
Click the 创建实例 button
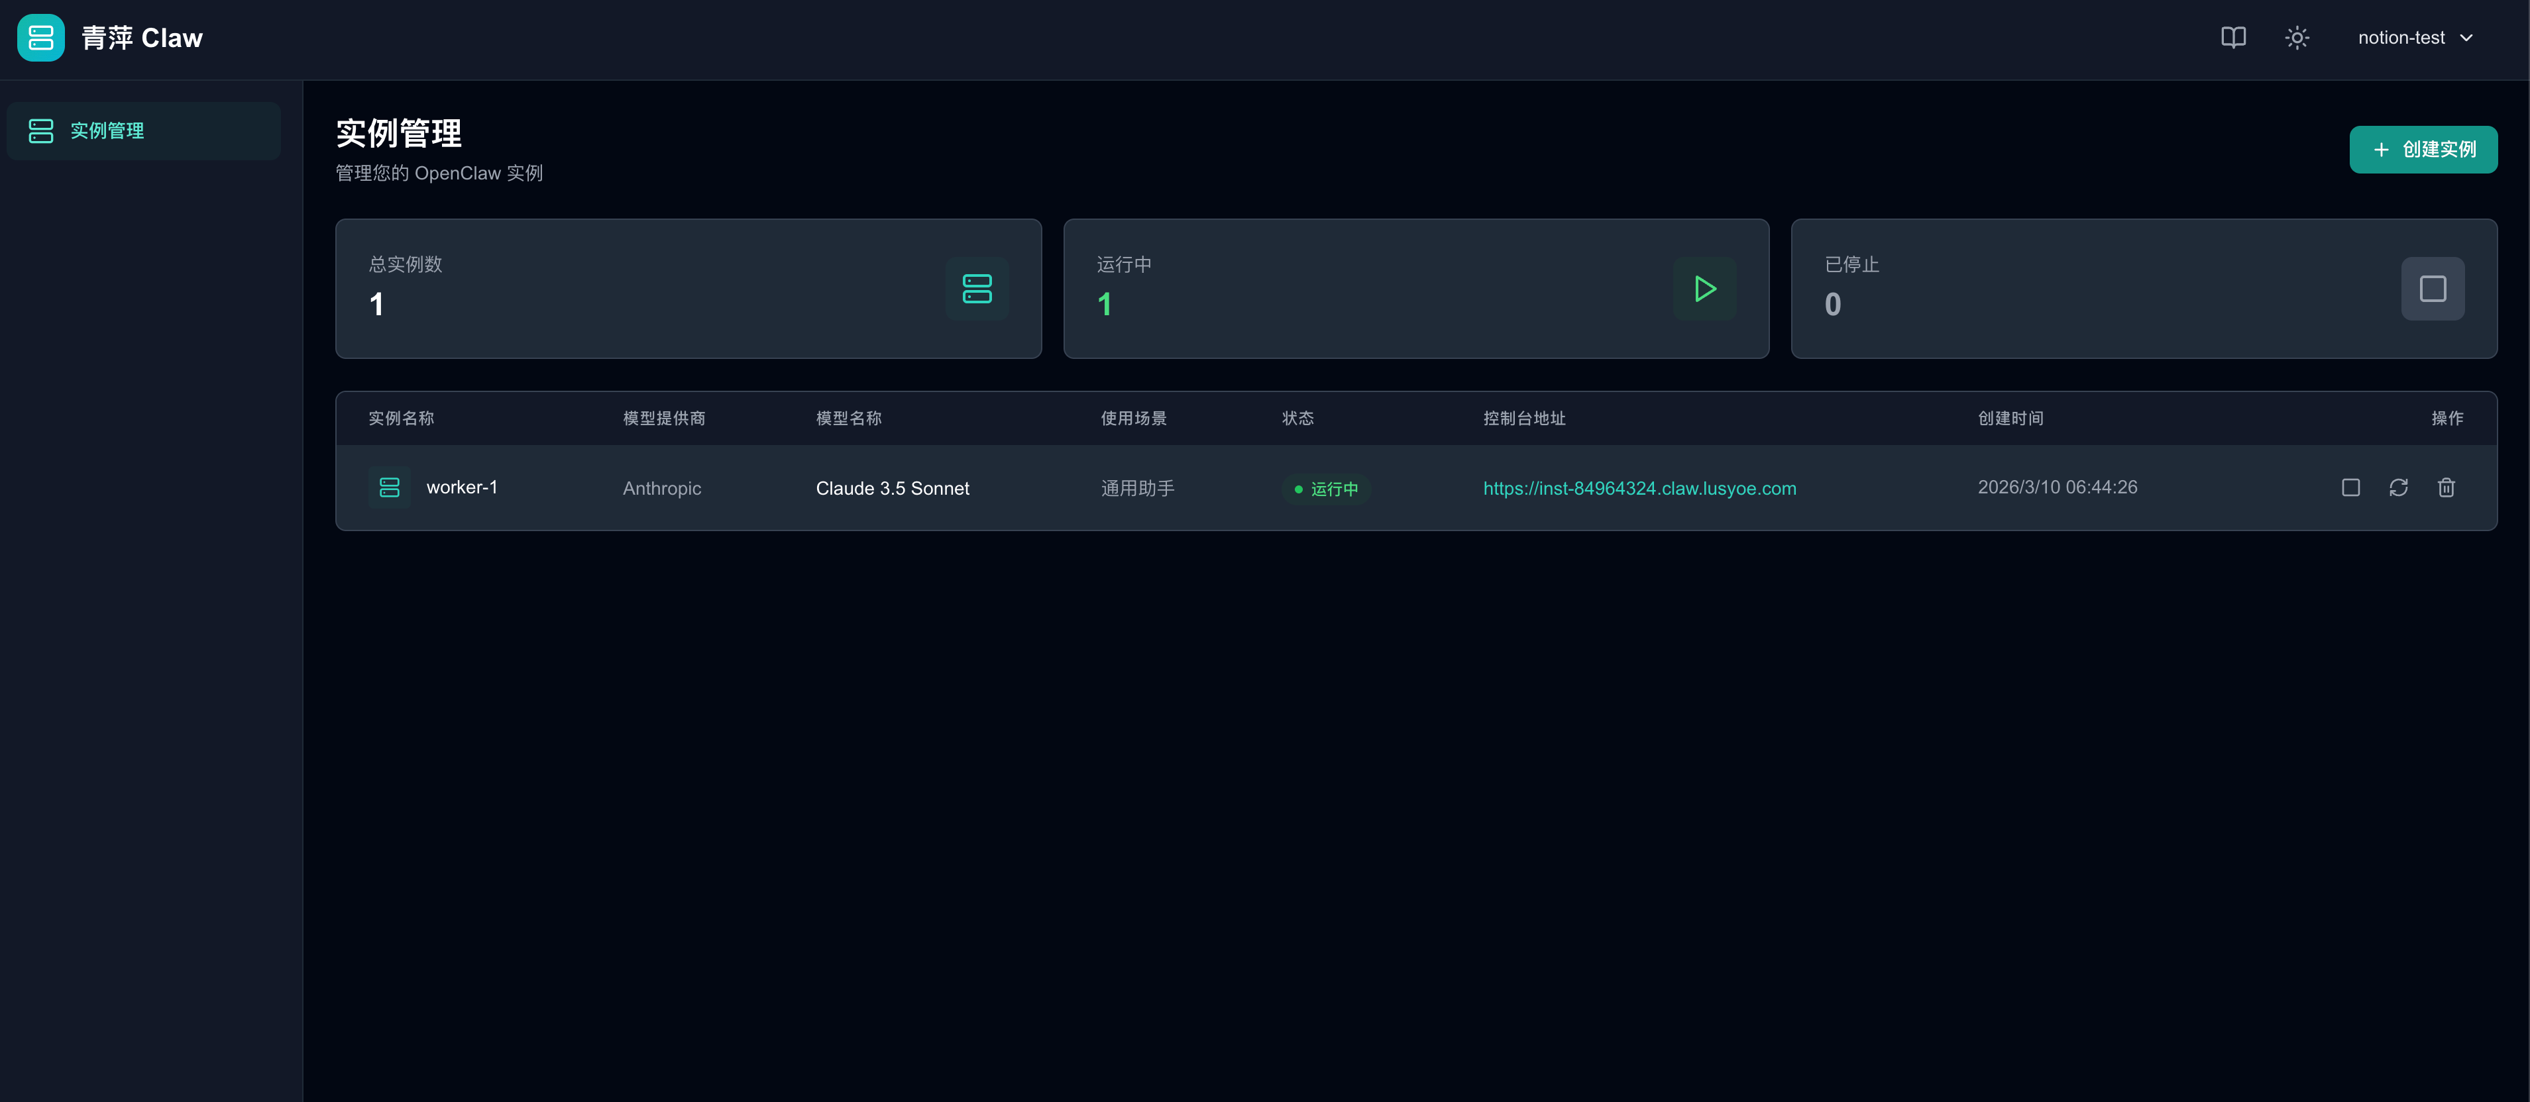coord(2422,149)
